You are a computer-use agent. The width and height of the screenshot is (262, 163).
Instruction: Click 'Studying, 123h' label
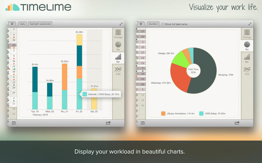click(x=226, y=75)
